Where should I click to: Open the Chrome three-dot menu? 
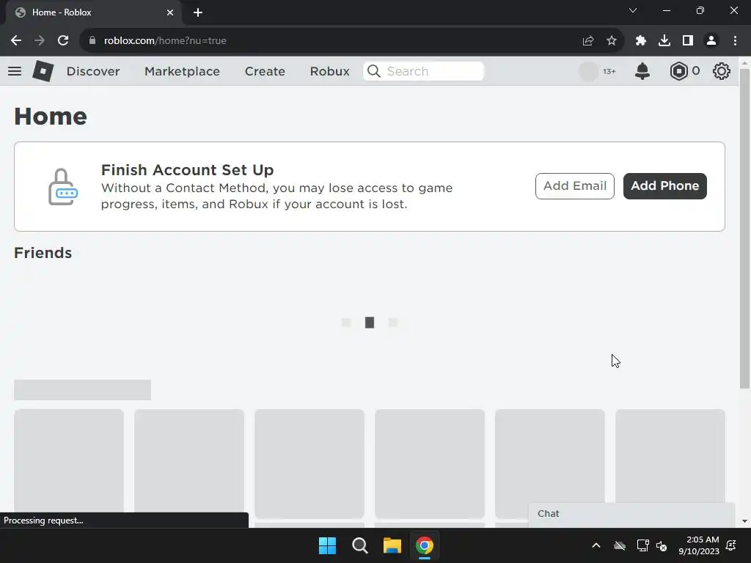click(735, 41)
